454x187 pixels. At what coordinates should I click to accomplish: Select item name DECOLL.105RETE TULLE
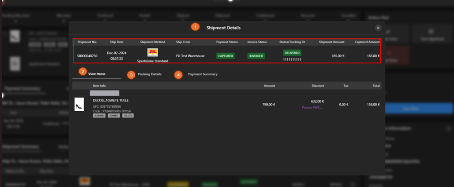pyautogui.click(x=110, y=101)
